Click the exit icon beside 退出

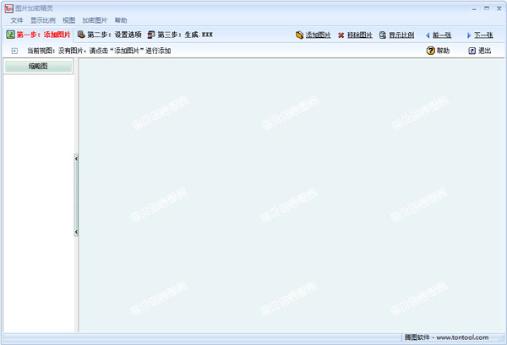point(472,51)
